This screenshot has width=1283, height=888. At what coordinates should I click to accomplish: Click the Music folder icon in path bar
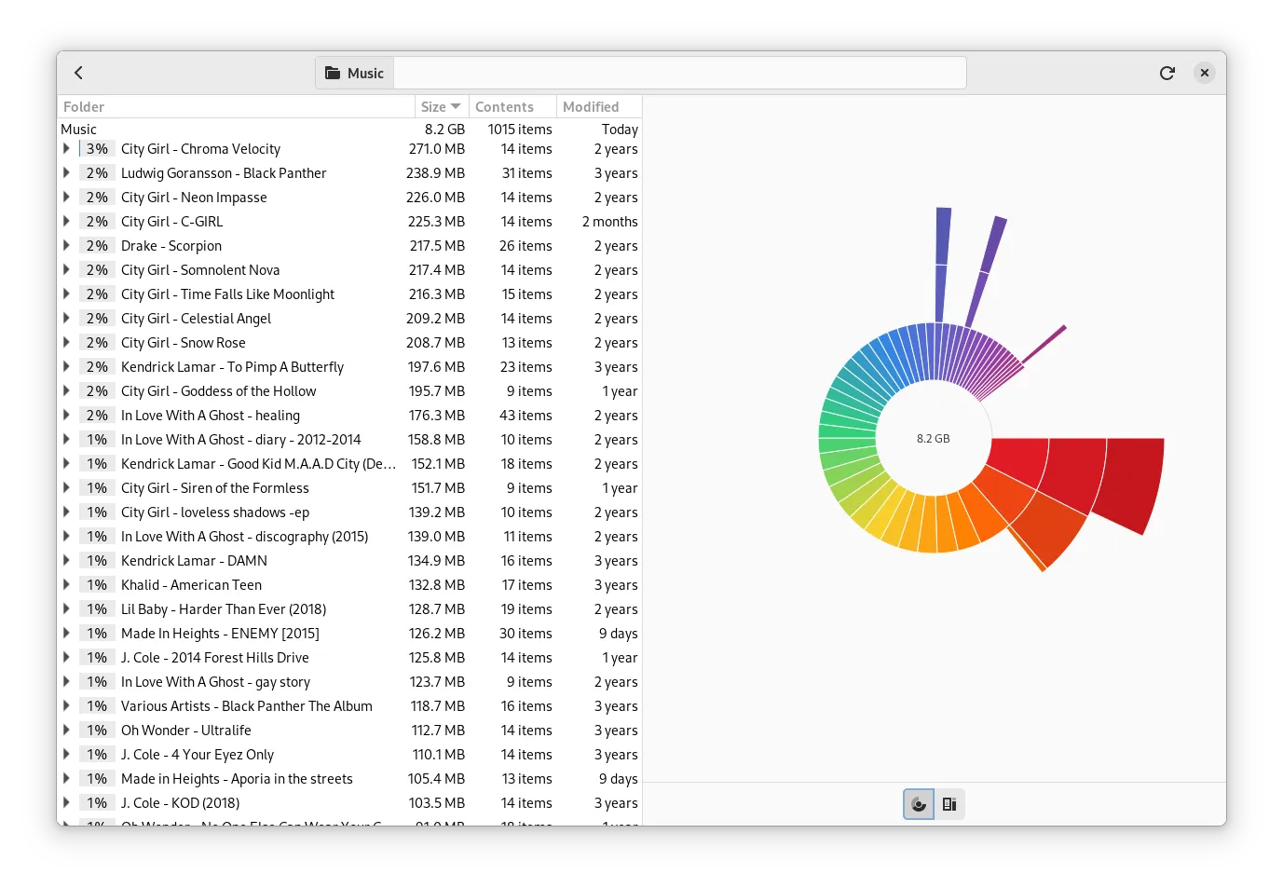pos(333,73)
